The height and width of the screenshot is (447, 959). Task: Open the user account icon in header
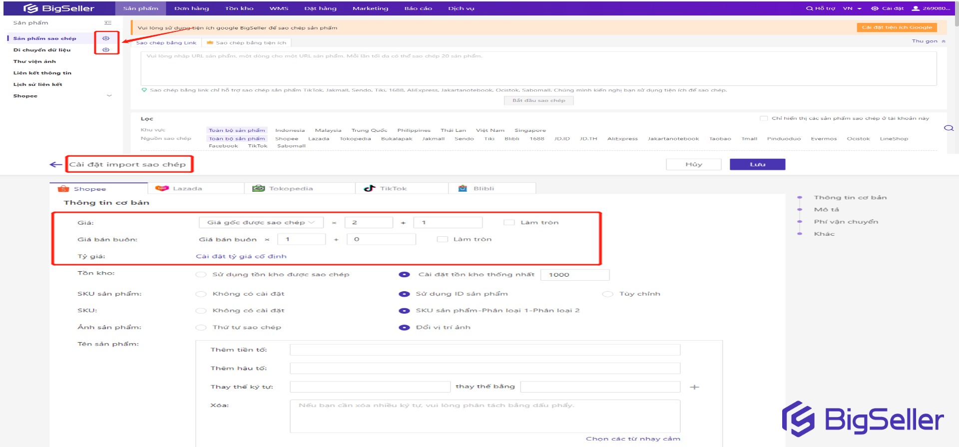(916, 8)
